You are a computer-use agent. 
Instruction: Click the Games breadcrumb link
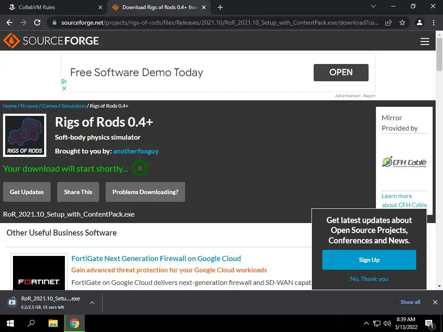(x=50, y=106)
